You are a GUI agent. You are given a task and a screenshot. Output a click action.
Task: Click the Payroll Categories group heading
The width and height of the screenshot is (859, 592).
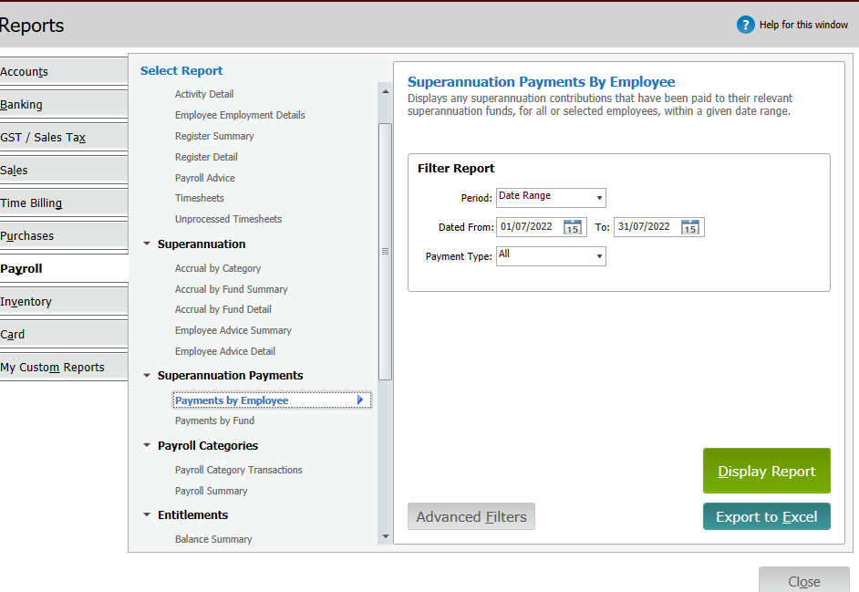tap(208, 446)
